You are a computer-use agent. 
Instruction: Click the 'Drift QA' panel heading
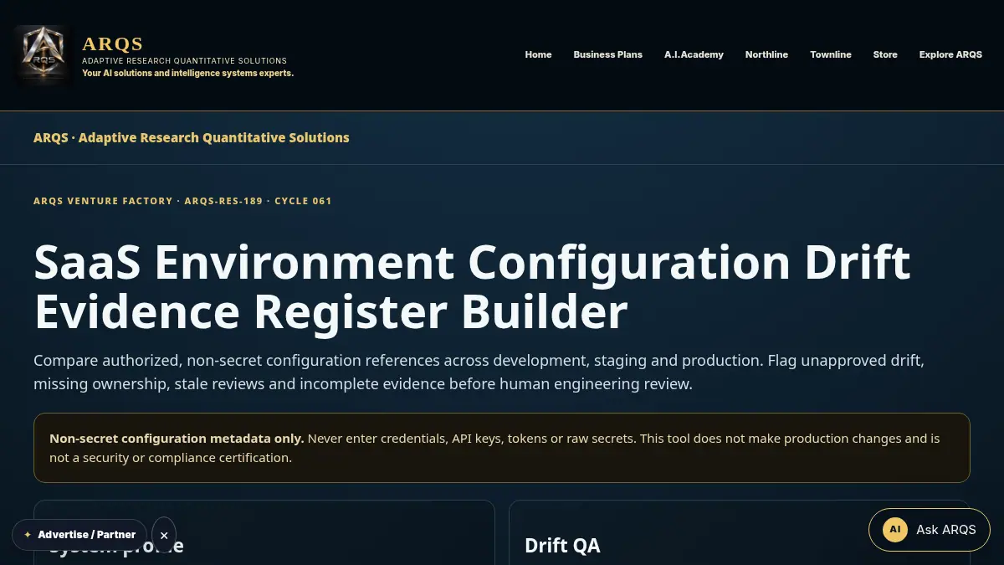click(x=562, y=546)
